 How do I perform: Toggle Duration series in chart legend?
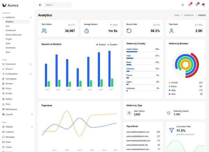pyautogui.click(x=113, y=45)
